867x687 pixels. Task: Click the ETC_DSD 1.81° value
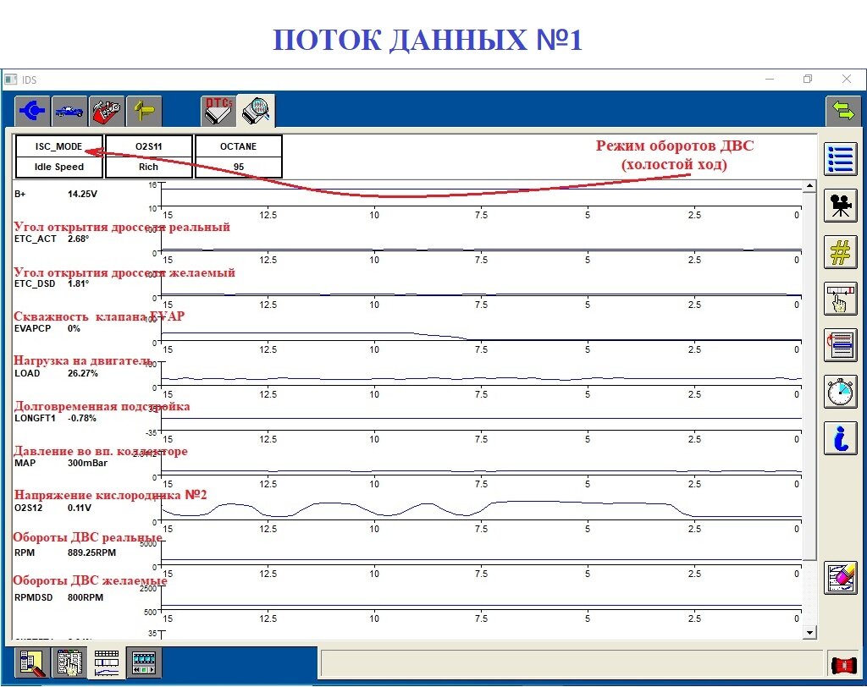pyautogui.click(x=78, y=283)
